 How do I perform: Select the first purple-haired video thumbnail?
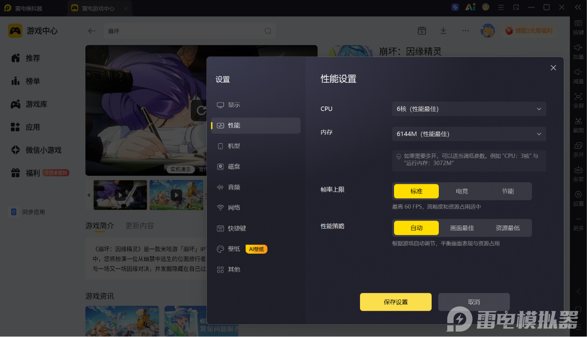(120, 195)
